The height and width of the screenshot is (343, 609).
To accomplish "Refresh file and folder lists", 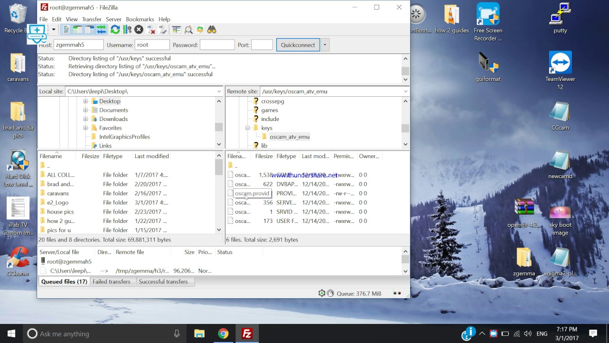I will pyautogui.click(x=115, y=30).
